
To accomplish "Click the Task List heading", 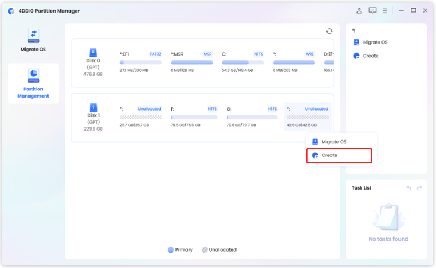I will [x=361, y=188].
